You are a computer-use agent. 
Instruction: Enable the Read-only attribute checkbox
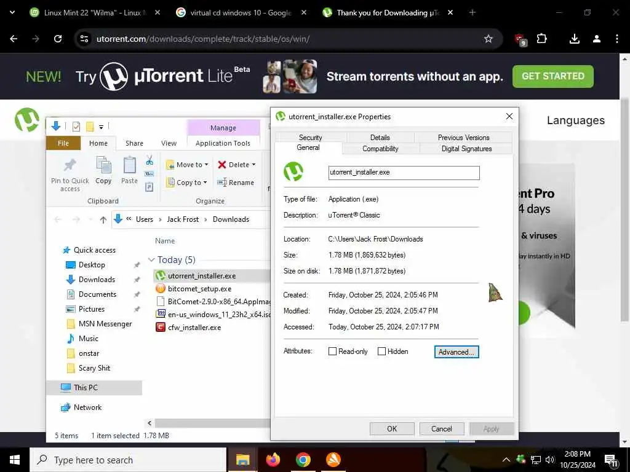pyautogui.click(x=332, y=351)
